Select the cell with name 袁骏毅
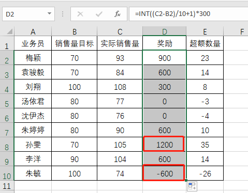The image size is (248, 193). click(33, 72)
